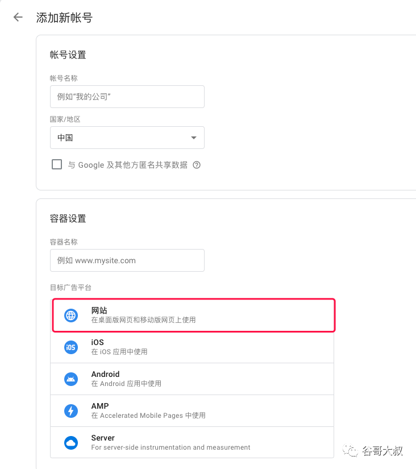Focus the 容器名称 input field
The width and height of the screenshot is (416, 469).
[127, 260]
